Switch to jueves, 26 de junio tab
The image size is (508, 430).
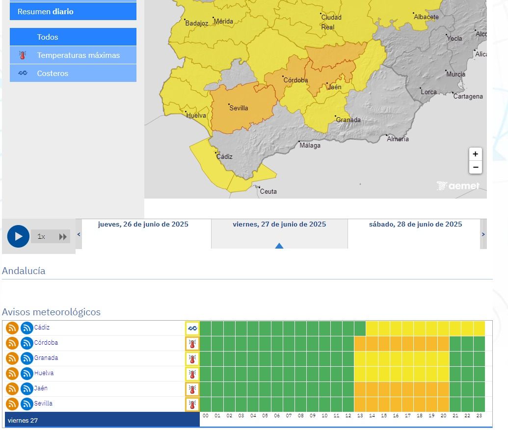143,225
